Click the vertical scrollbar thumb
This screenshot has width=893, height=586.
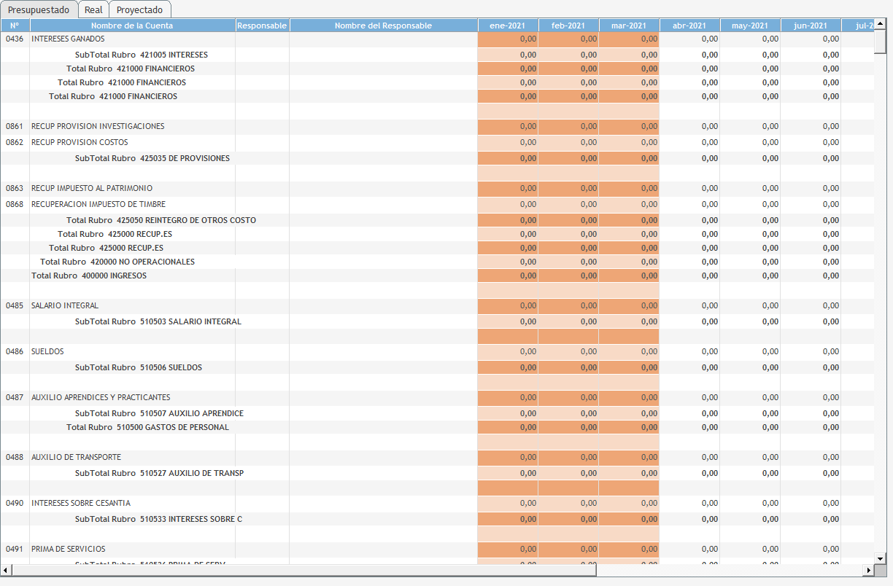pos(881,41)
